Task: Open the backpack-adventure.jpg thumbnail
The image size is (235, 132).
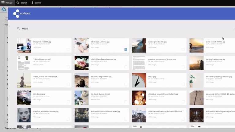Action: coord(196,63)
